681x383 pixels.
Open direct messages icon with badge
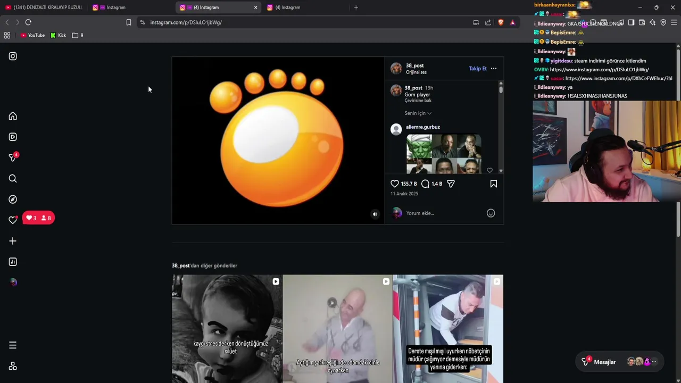pos(13,157)
